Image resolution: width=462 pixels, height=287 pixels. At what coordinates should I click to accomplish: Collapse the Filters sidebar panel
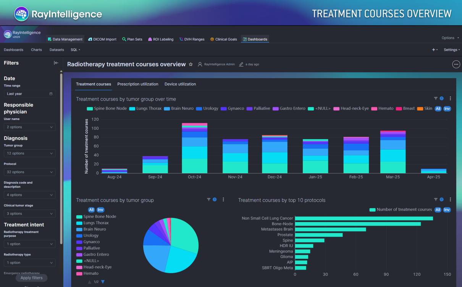coord(56,63)
